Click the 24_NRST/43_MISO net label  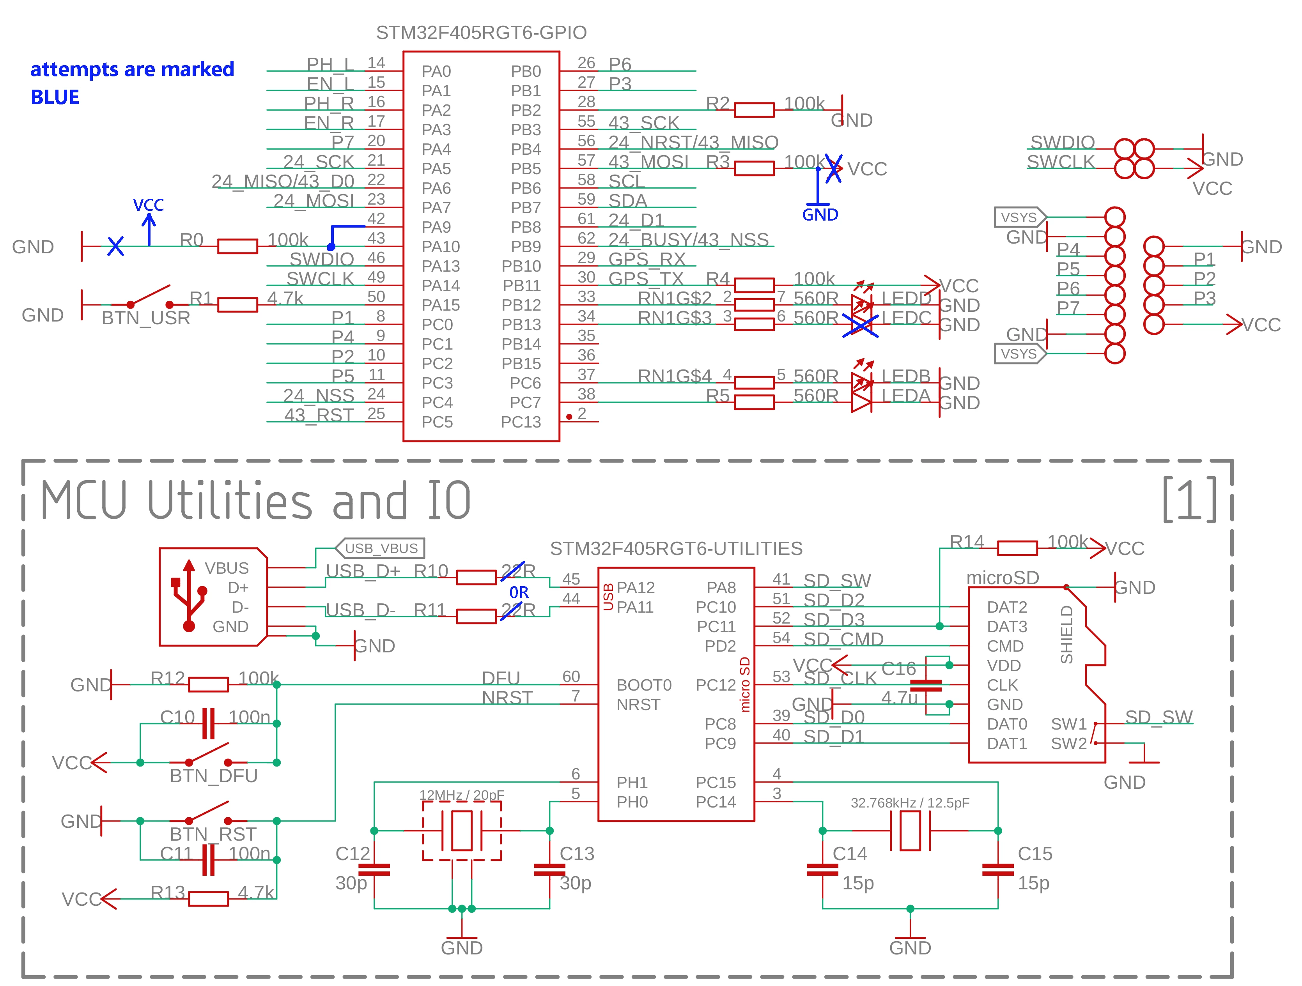(693, 142)
